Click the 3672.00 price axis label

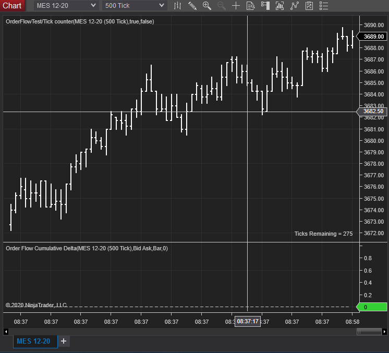tap(374, 233)
